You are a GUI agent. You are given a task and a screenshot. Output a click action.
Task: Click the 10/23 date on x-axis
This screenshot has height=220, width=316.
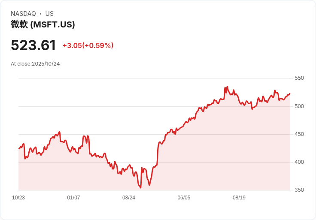(x=18, y=198)
